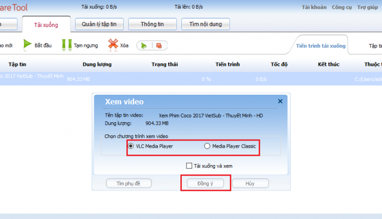This screenshot has width=382, height=219.
Task: Select Media Player Classic radio option
Action: 207,146
